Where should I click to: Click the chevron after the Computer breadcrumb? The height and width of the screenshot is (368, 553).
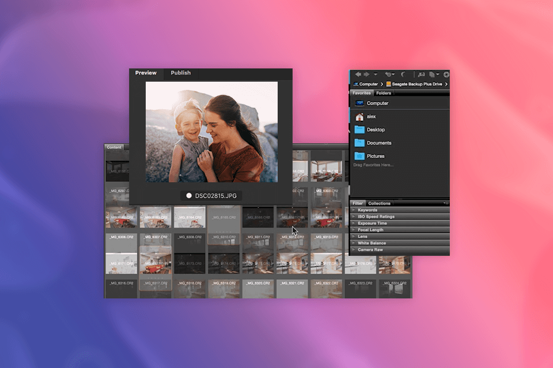click(x=382, y=84)
